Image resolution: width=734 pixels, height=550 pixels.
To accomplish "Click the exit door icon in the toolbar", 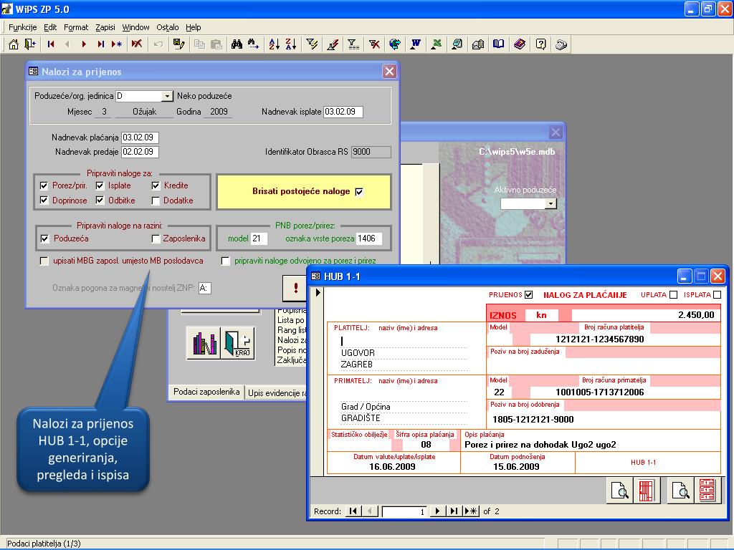I will pos(30,44).
